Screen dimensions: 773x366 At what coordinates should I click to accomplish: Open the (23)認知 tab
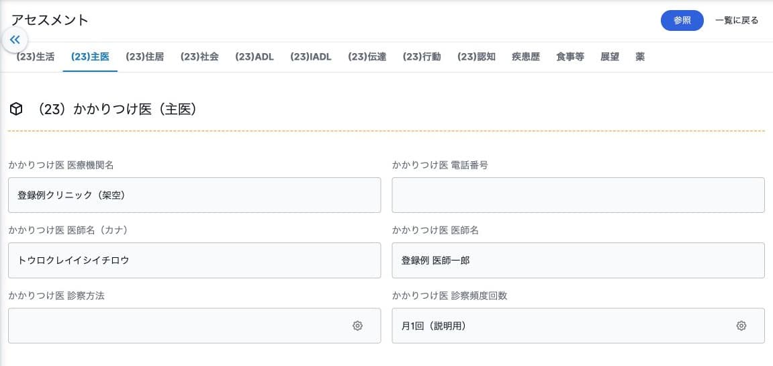477,56
